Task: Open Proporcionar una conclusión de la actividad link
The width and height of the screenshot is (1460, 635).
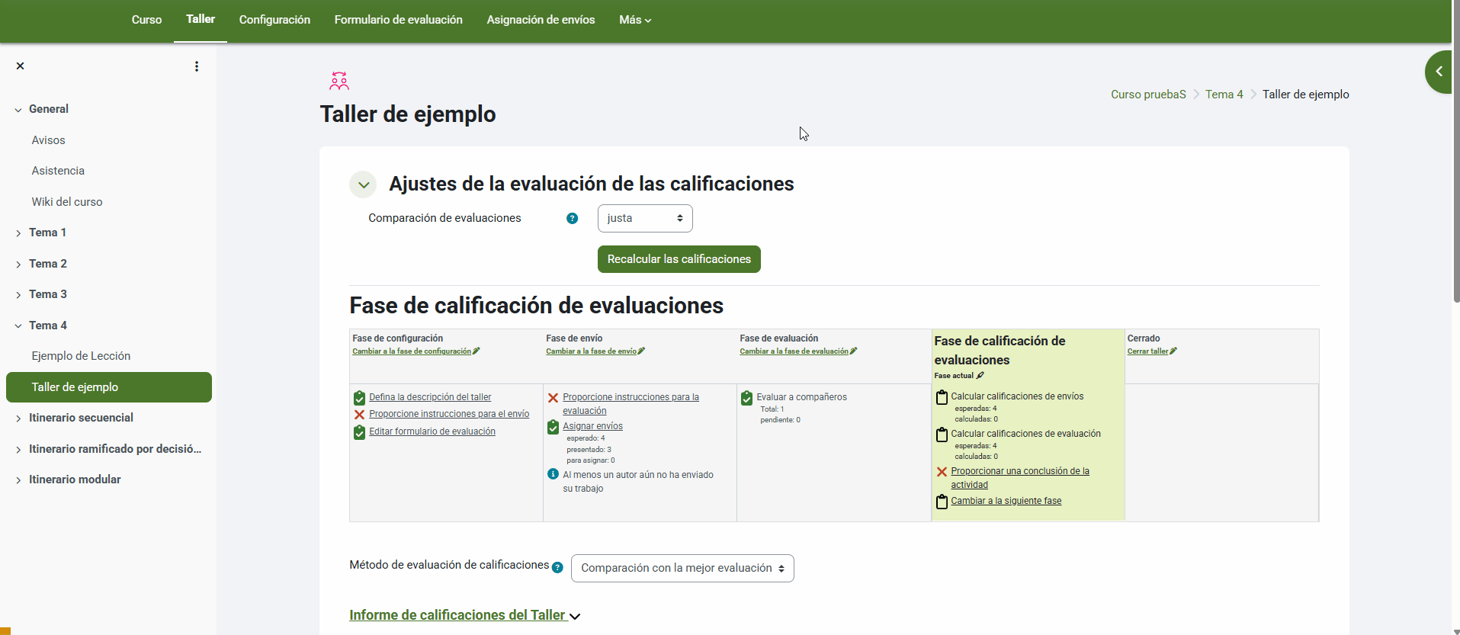Action: click(x=1020, y=478)
